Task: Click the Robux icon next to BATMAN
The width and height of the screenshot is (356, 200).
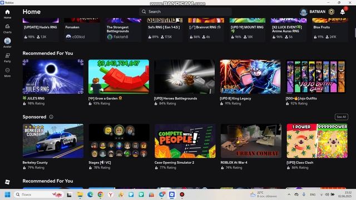Action: click(332, 12)
